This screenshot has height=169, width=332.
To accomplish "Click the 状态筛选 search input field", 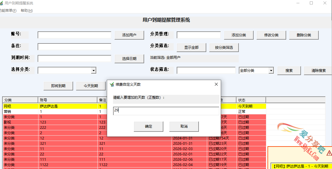I will pos(206,70).
